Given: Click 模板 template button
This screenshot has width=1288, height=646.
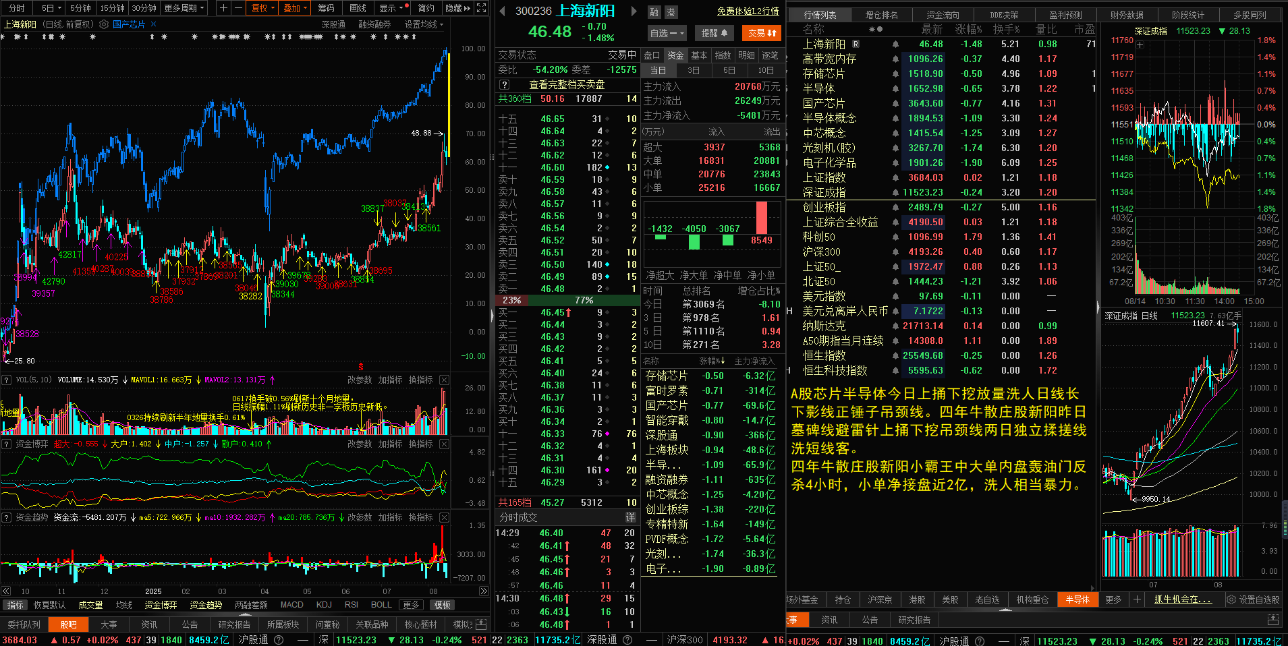Looking at the screenshot, I should (443, 605).
